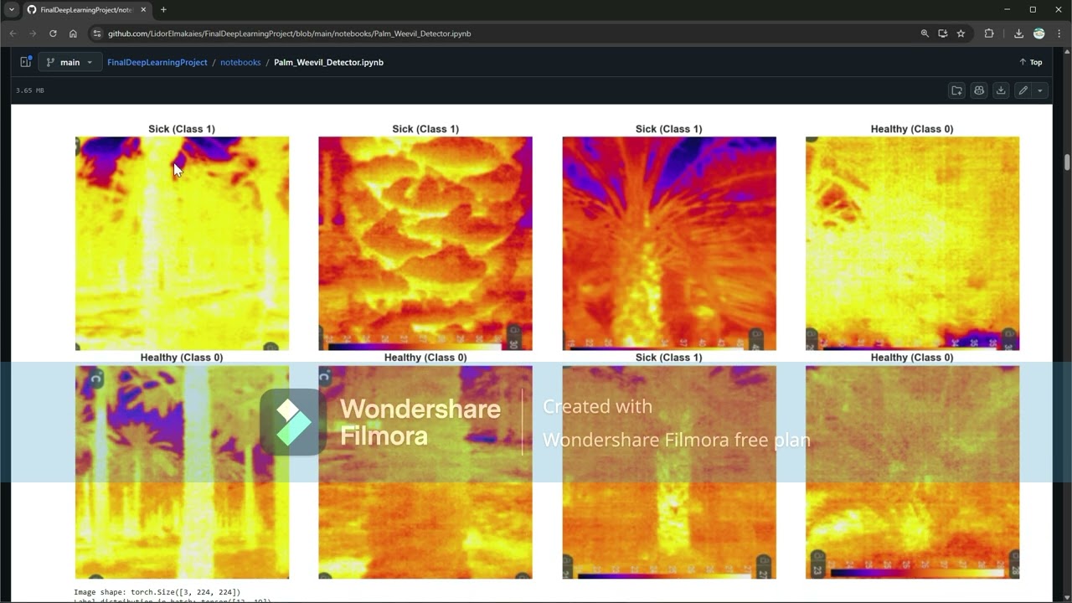Click the page vertical scrollbar thumb
The height and width of the screenshot is (603, 1072).
click(x=1067, y=162)
